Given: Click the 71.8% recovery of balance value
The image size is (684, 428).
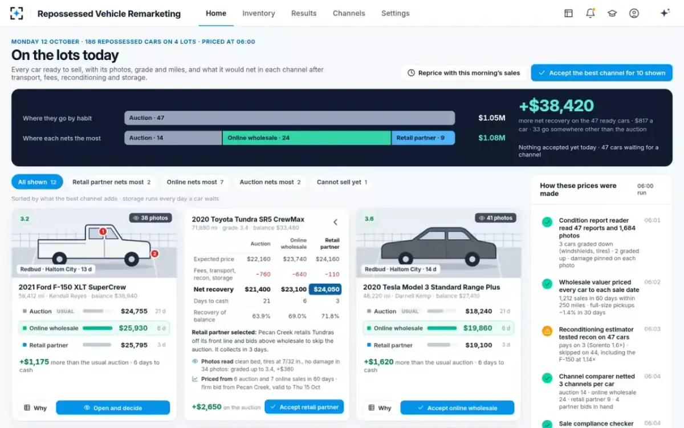Looking at the screenshot, I should 330,316.
